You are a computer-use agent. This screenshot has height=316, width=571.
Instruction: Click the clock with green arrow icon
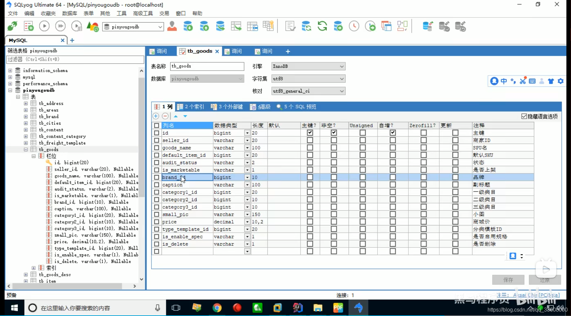pyautogui.click(x=370, y=26)
